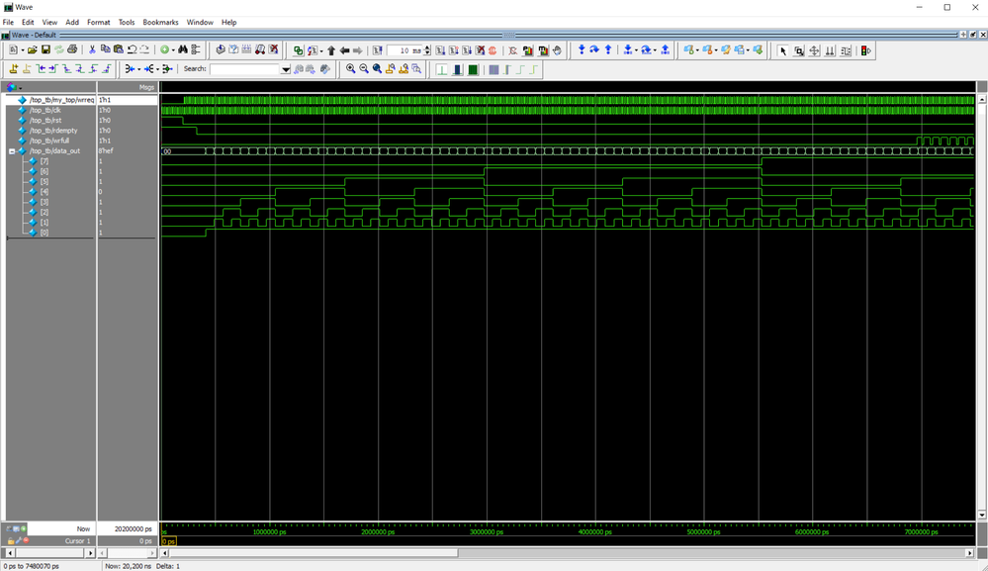
Task: Click the Open folder icon
Action: (x=33, y=50)
